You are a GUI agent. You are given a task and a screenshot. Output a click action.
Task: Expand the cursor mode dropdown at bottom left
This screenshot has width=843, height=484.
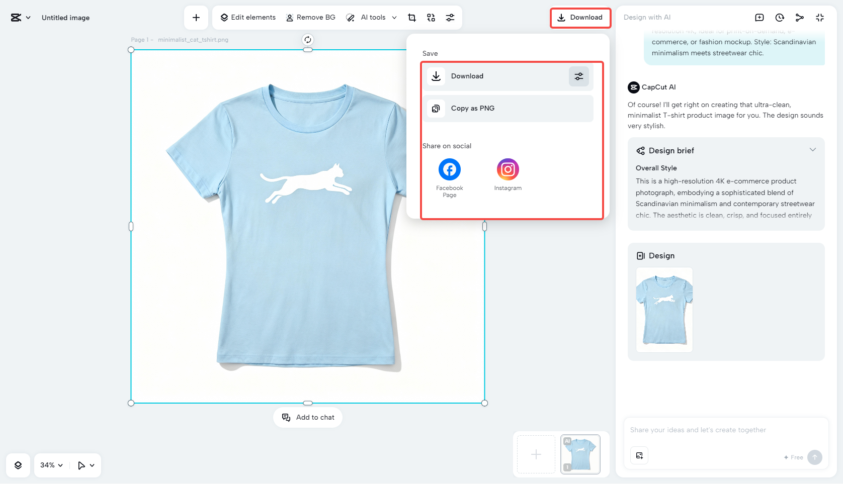coord(86,465)
